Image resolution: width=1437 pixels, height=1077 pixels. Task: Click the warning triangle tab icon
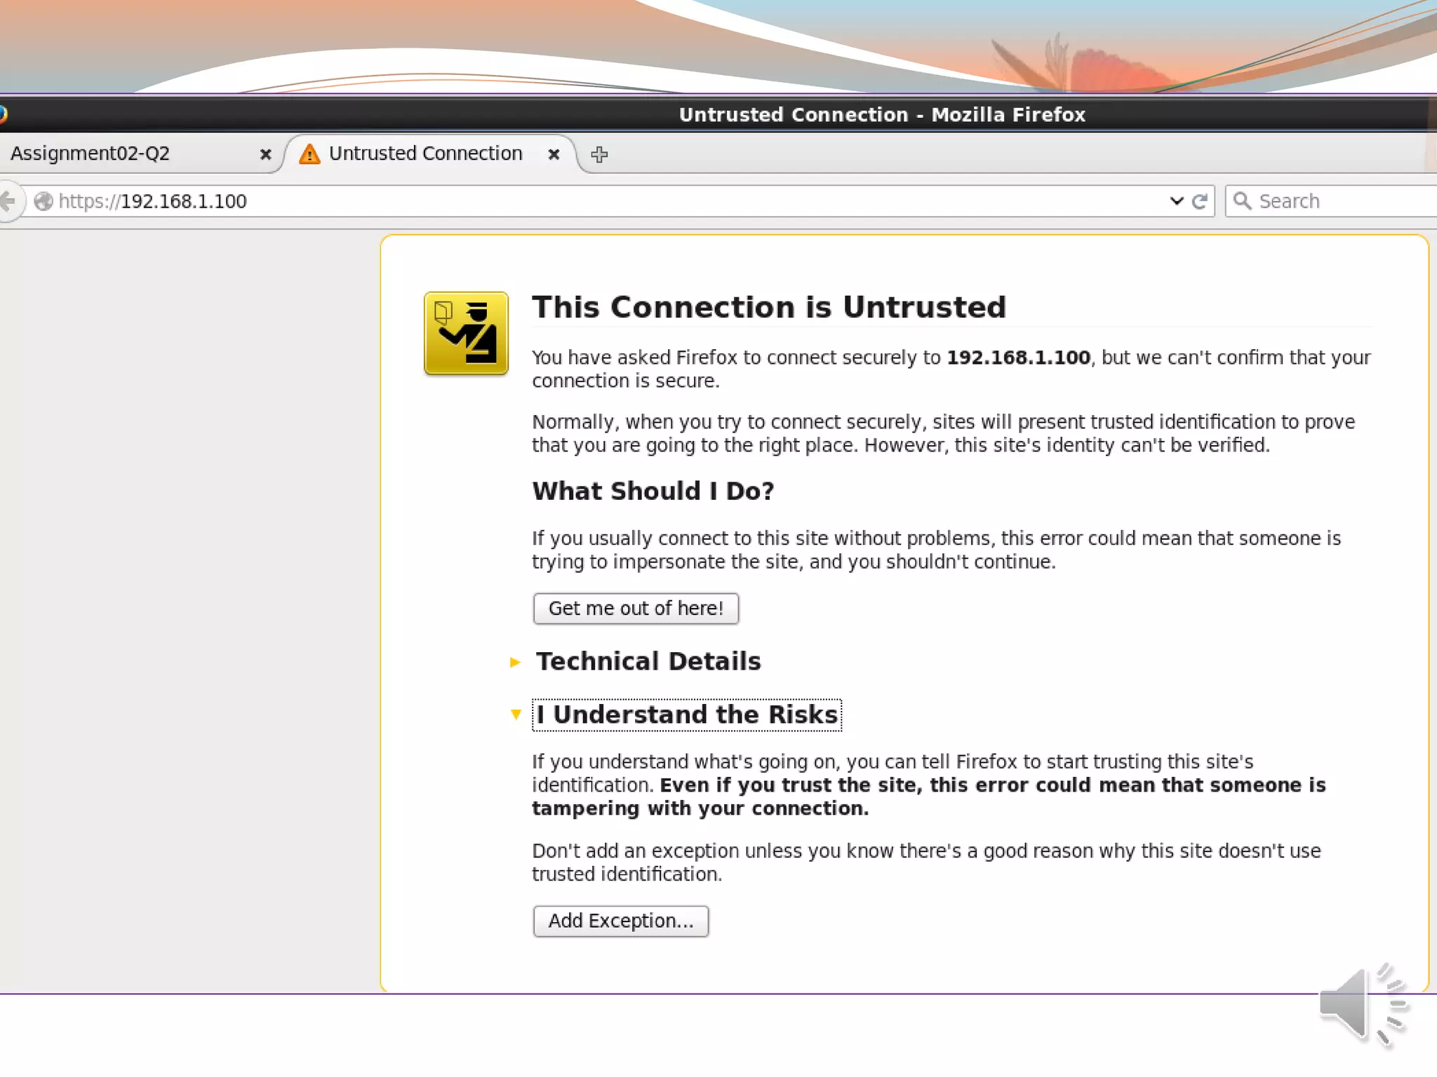pos(309,154)
